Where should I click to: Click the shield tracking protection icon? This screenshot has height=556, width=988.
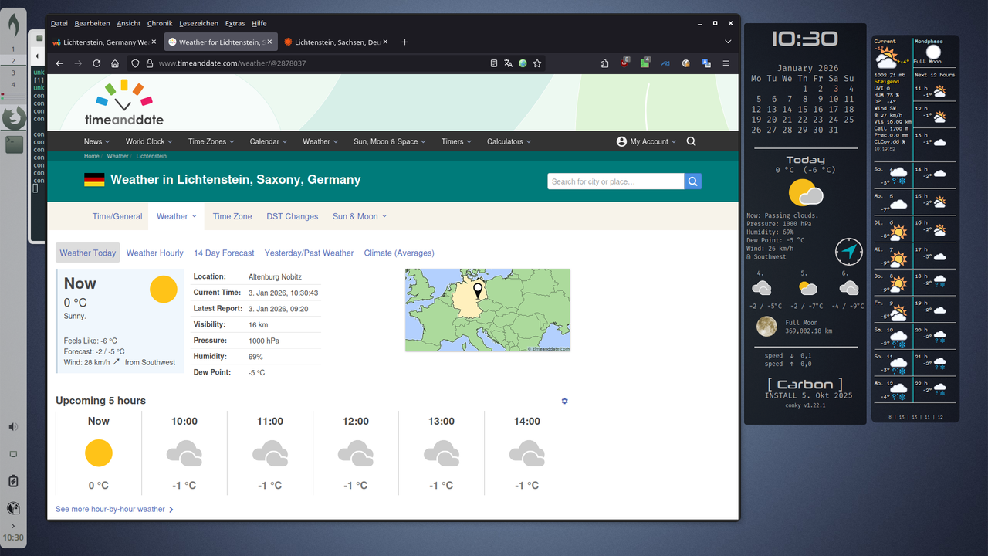pos(135,63)
